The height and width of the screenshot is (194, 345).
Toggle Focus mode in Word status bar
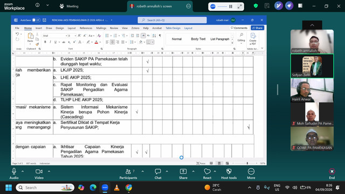[x=201, y=163]
